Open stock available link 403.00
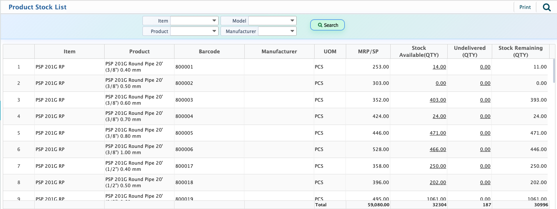This screenshot has height=209, width=557. pyautogui.click(x=438, y=100)
